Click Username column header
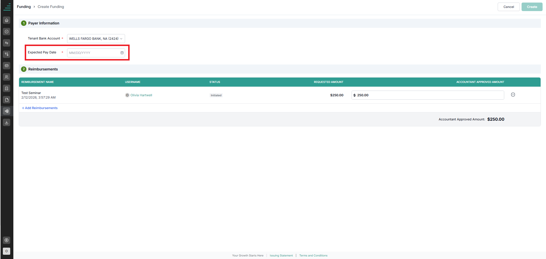This screenshot has height=259, width=546. click(x=133, y=82)
